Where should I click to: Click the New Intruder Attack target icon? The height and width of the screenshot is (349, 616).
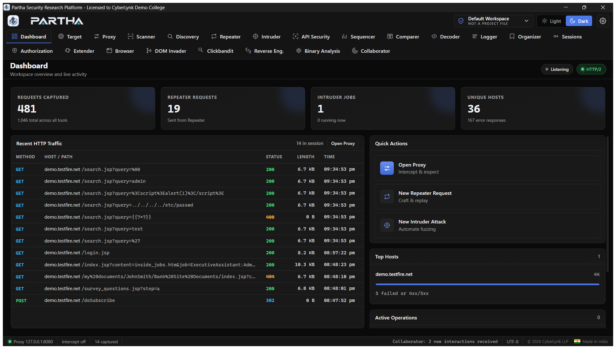pos(387,225)
